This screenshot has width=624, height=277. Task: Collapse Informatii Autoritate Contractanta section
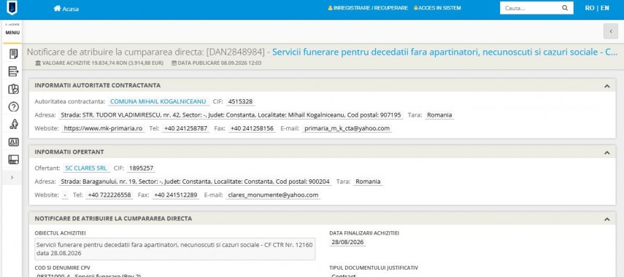[607, 86]
